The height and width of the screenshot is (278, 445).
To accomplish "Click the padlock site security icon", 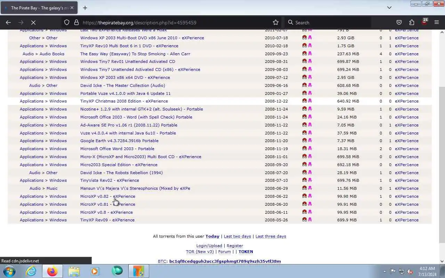I will [x=76, y=22].
